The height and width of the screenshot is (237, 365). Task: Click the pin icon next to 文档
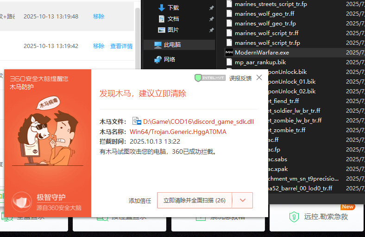(x=211, y=19)
